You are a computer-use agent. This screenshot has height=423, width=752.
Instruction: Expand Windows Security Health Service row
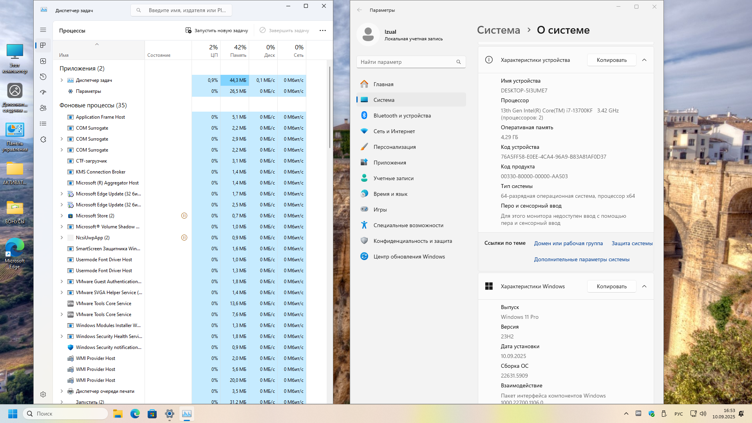click(61, 336)
